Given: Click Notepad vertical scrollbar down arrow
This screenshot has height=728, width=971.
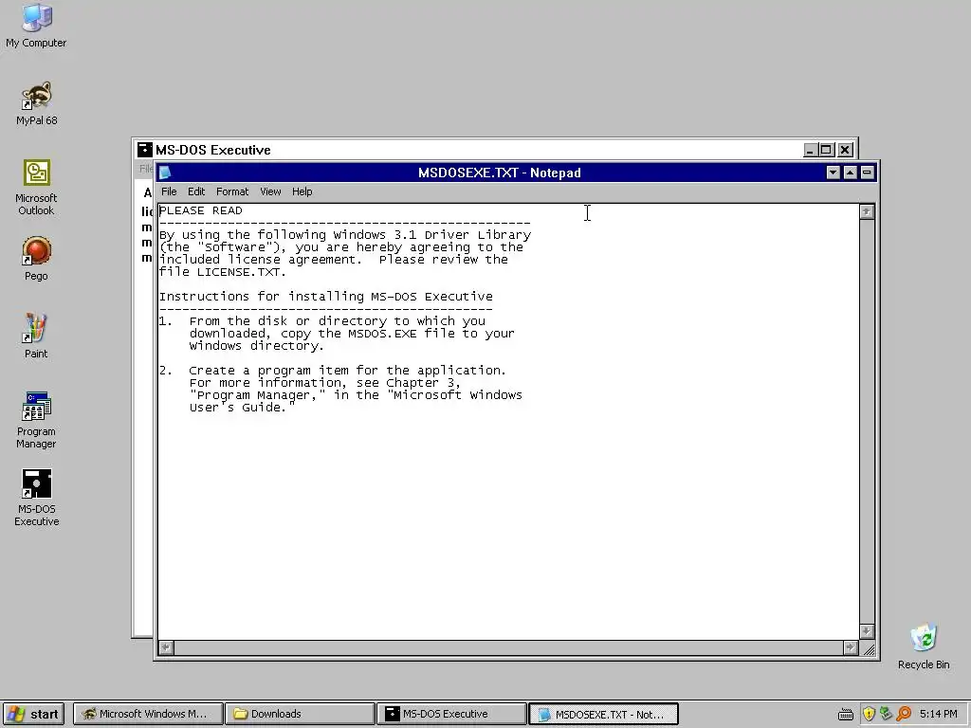Looking at the screenshot, I should pos(867,631).
